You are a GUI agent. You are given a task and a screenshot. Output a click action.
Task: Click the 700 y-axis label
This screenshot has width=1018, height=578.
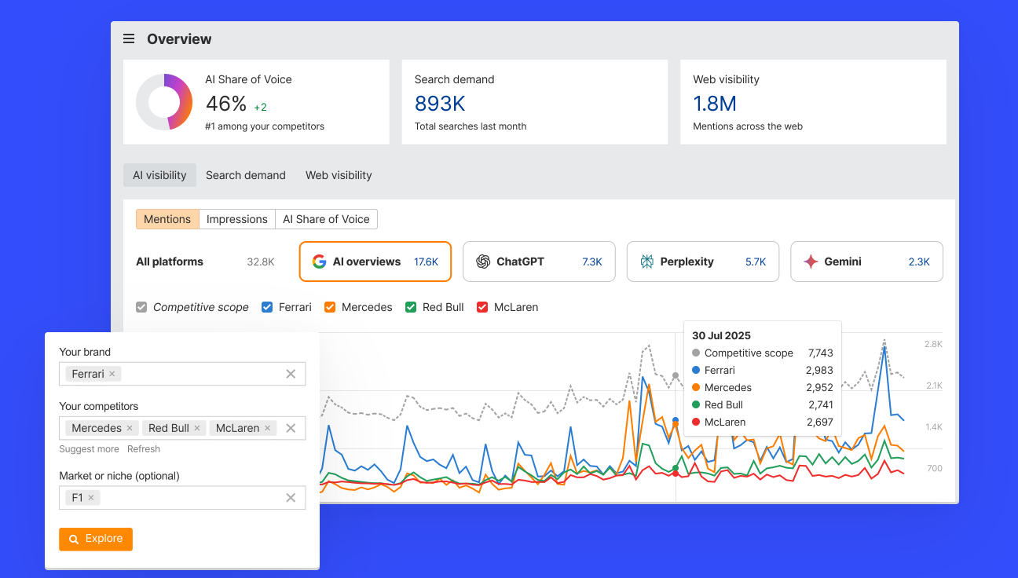934,469
